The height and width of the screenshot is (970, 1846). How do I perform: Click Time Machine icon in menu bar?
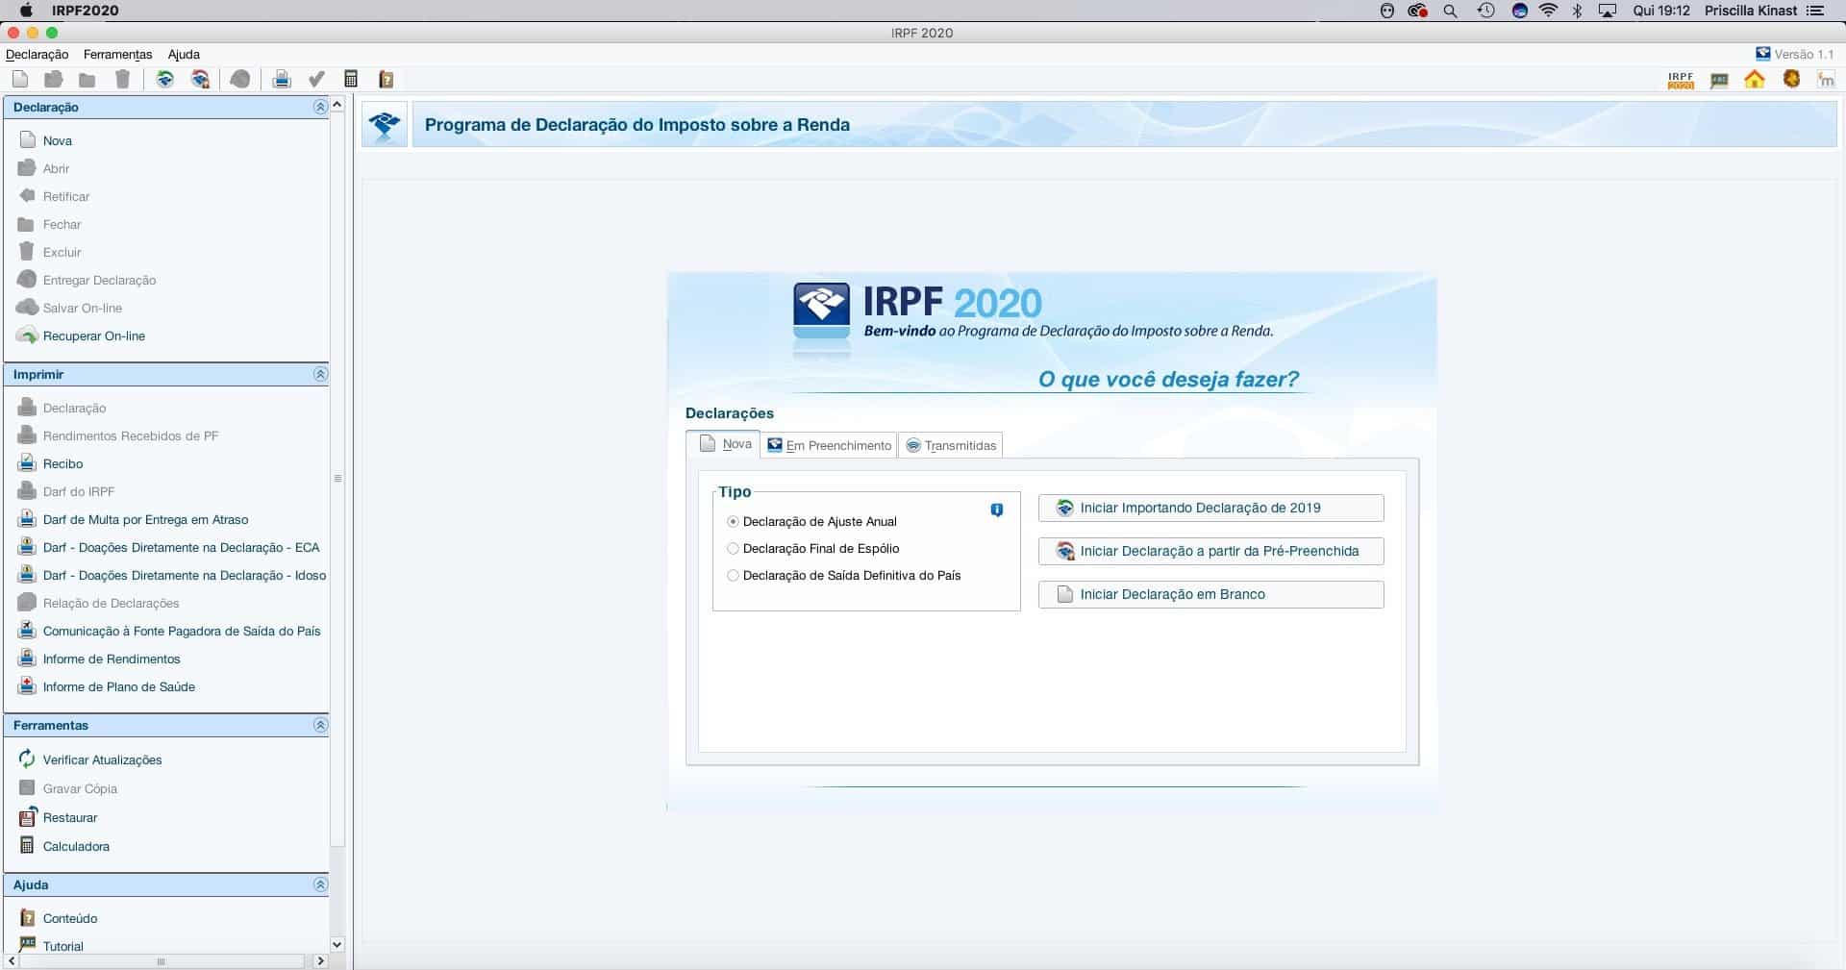[x=1485, y=11]
